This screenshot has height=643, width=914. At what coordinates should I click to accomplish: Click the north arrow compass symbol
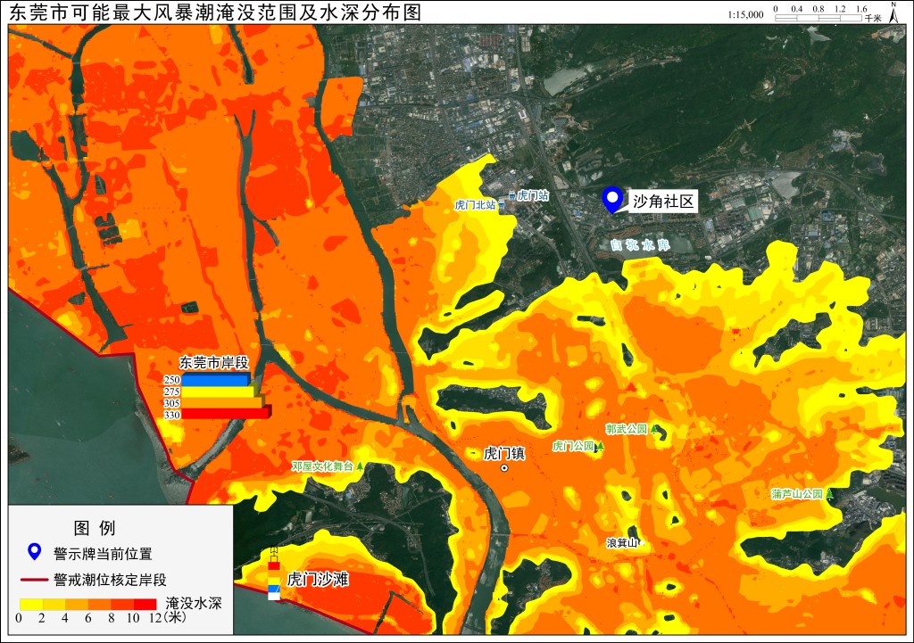(894, 12)
